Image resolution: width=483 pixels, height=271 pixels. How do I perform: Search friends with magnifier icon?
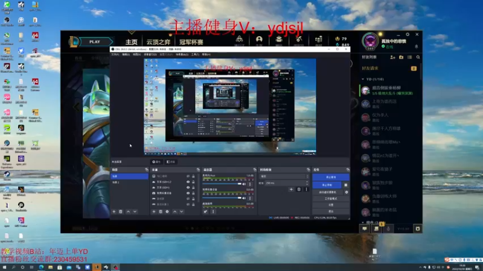tap(418, 57)
